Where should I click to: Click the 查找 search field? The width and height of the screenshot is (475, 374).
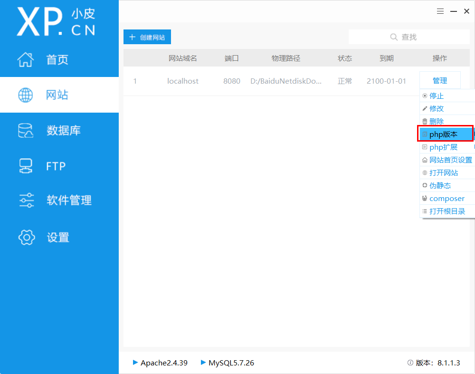409,37
